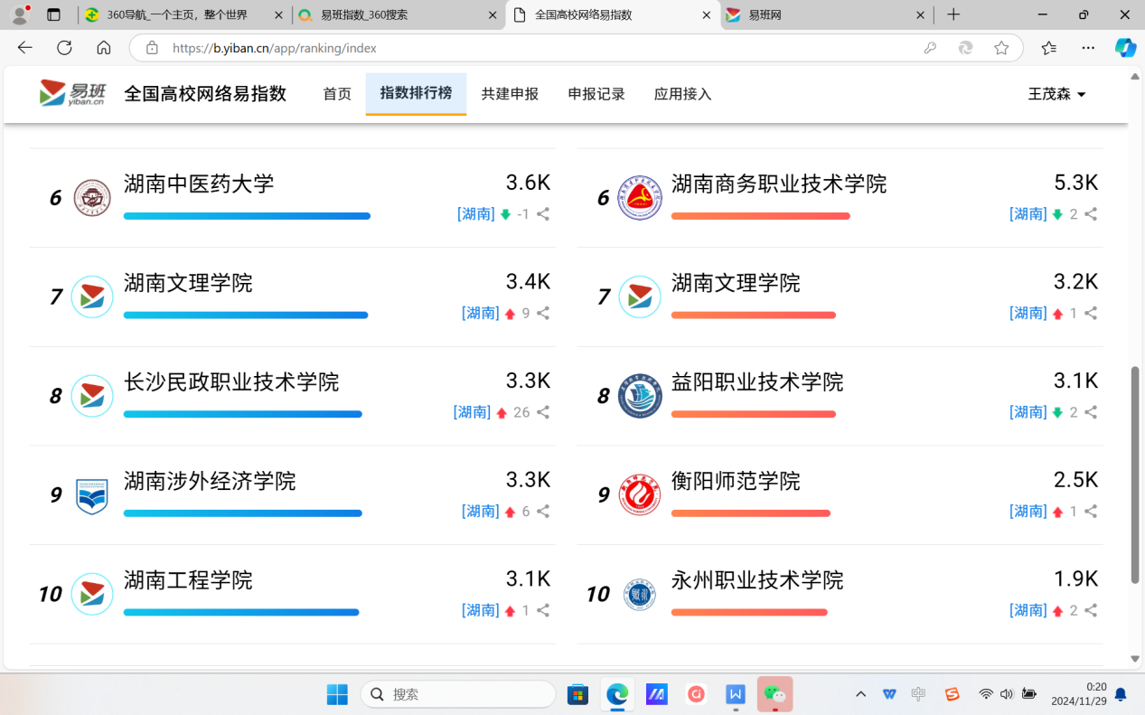This screenshot has width=1145, height=715.
Task: Click share icon for 湖南商务职业技术学院
Action: (x=1091, y=214)
